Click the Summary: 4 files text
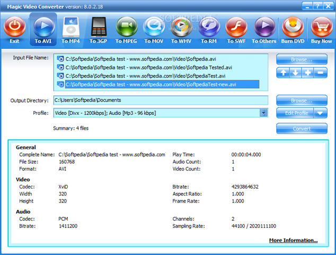This screenshot has width=336, height=255. (70, 128)
